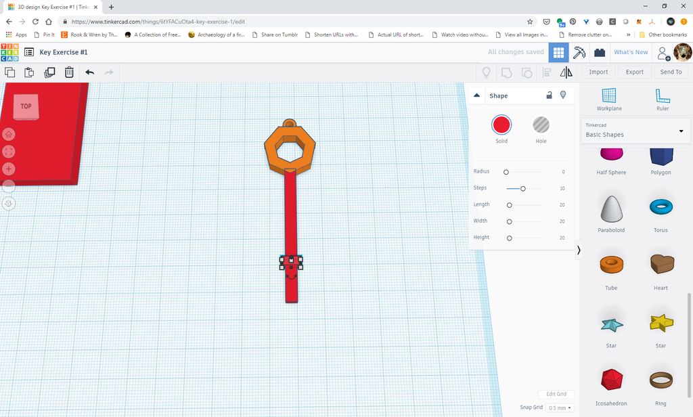Click the Key Exercise #1 design title
Image resolution: width=693 pixels, height=417 pixels.
(64, 52)
